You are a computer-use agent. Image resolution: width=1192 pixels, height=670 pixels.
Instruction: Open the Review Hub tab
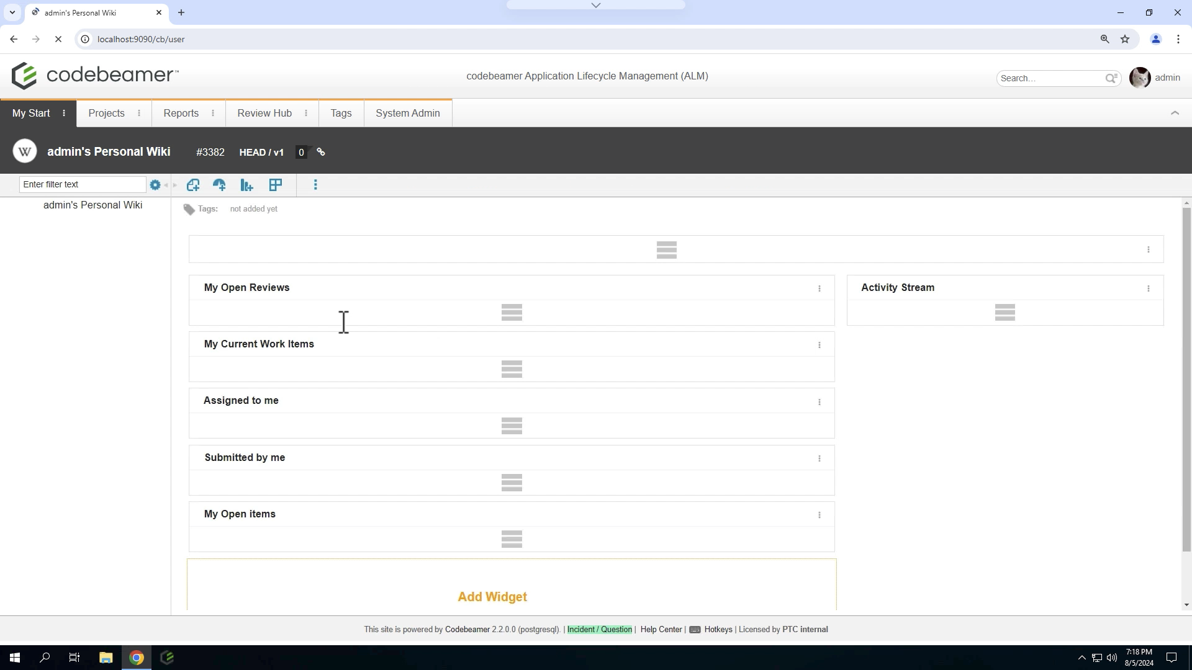click(264, 113)
